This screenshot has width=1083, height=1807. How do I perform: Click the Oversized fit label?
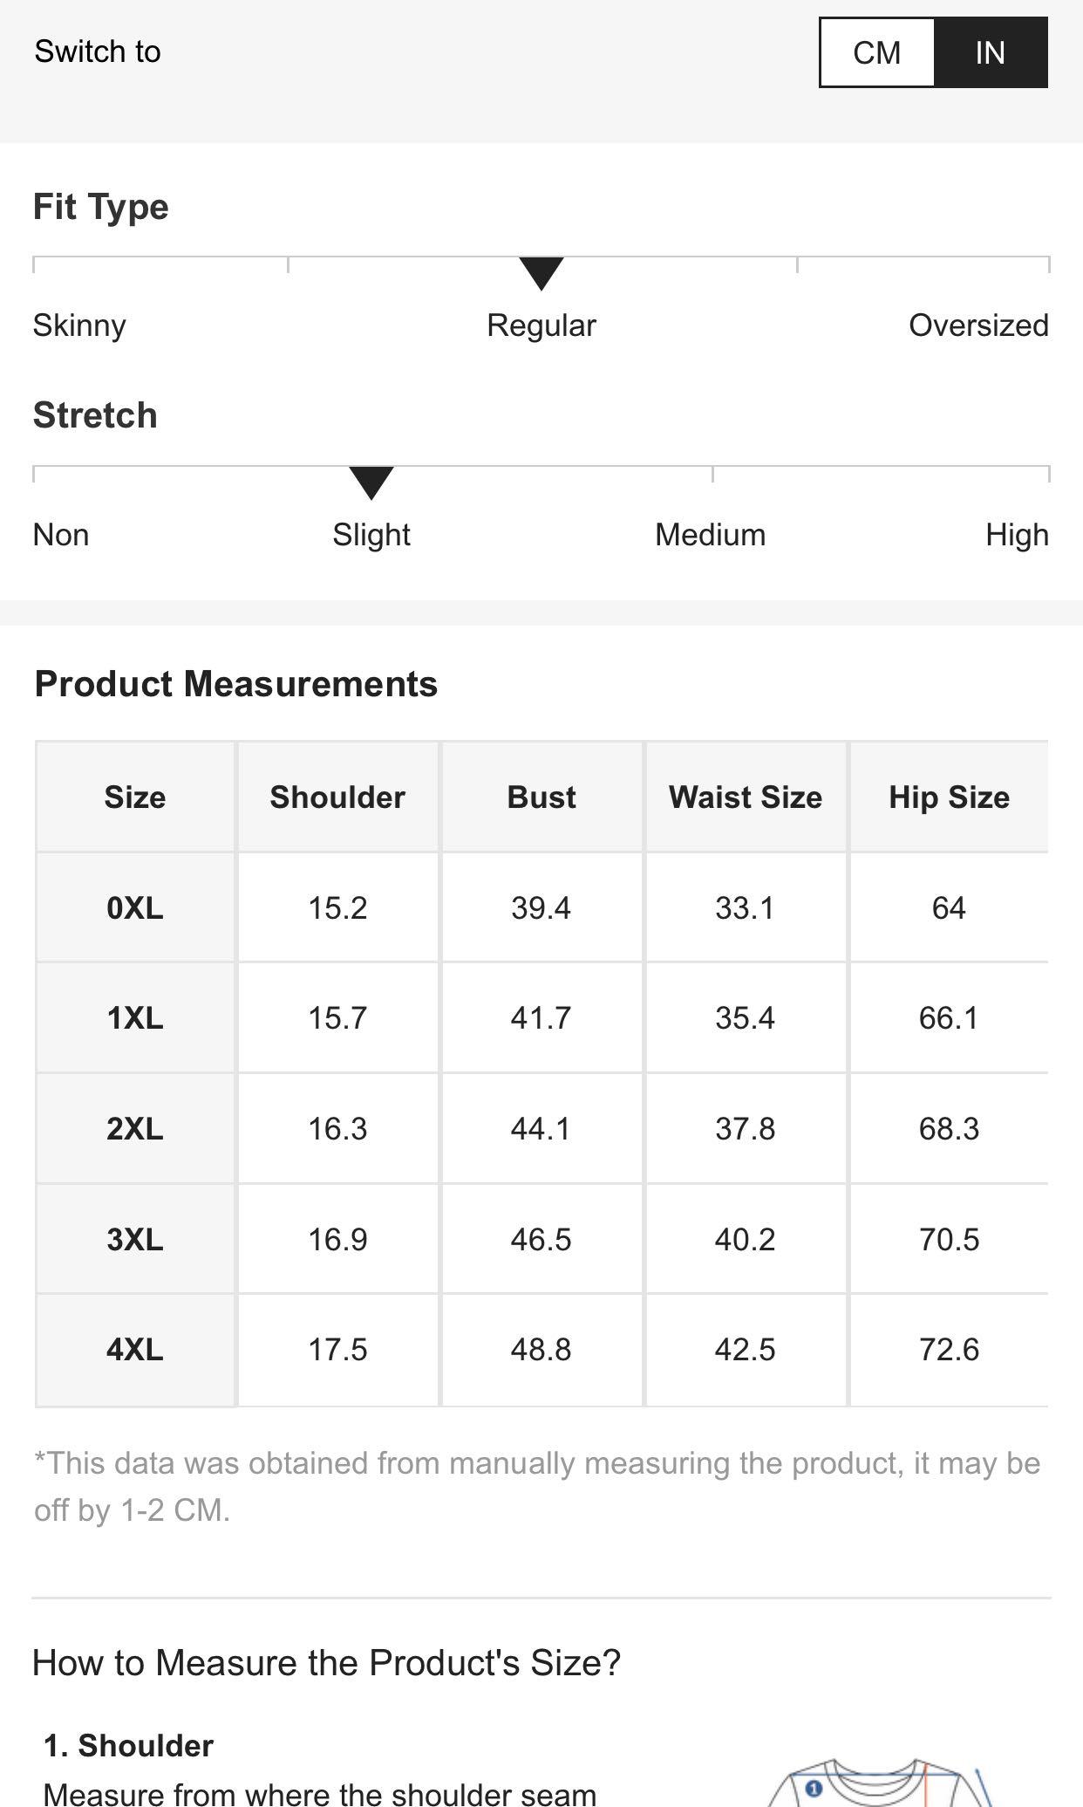point(978,325)
